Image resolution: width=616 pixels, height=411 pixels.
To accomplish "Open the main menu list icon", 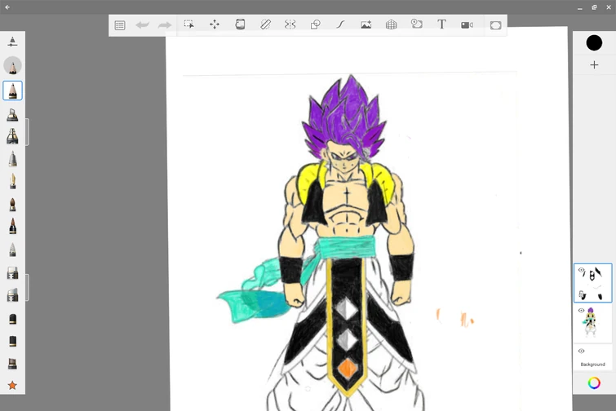I will click(120, 25).
